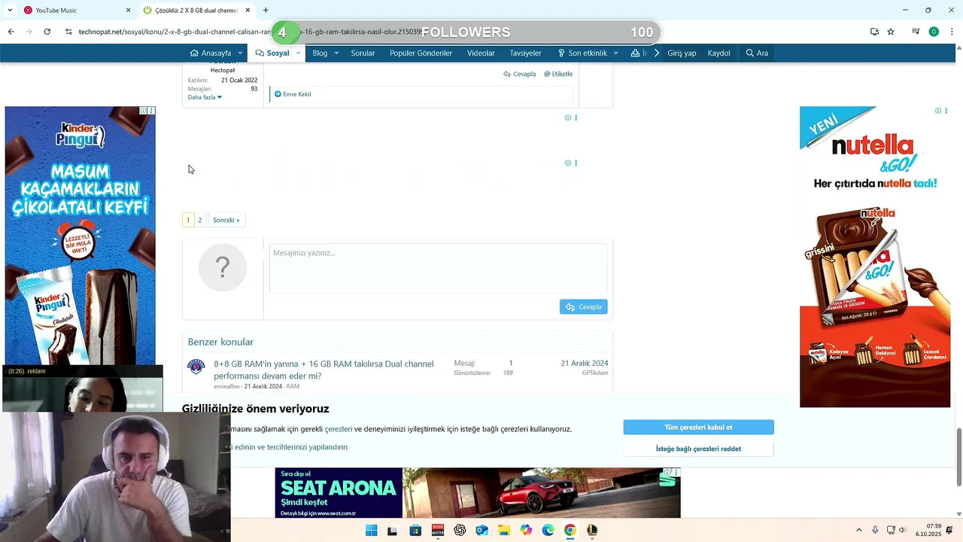
Task: Expand the Blog dropdown arrow
Action: (x=336, y=53)
